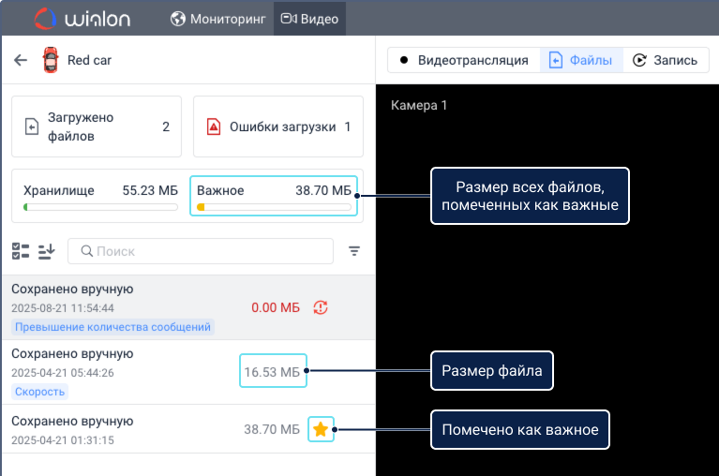Viewport: 719px width, 476px height.
Task: Click the uploaded files document icon
Action: coord(32,126)
